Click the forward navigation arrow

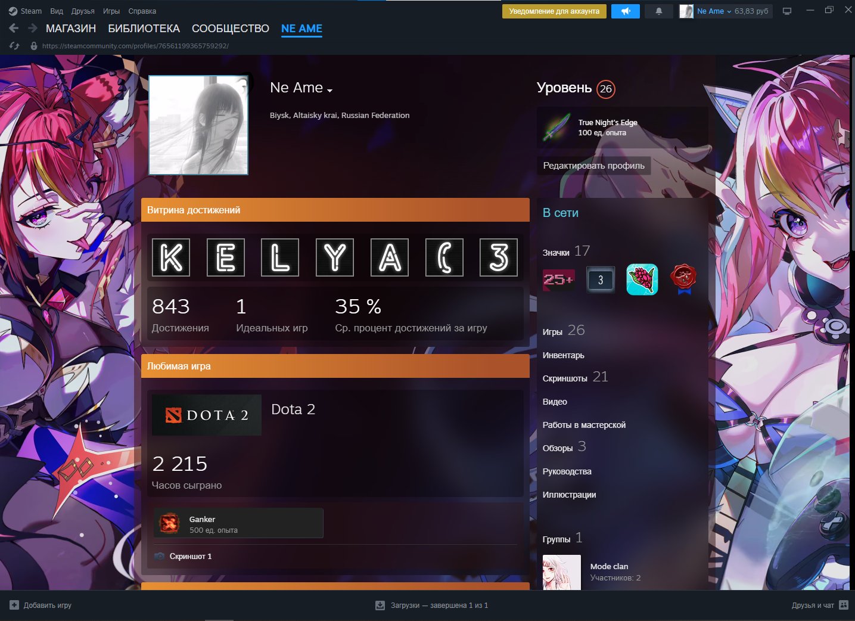33,28
